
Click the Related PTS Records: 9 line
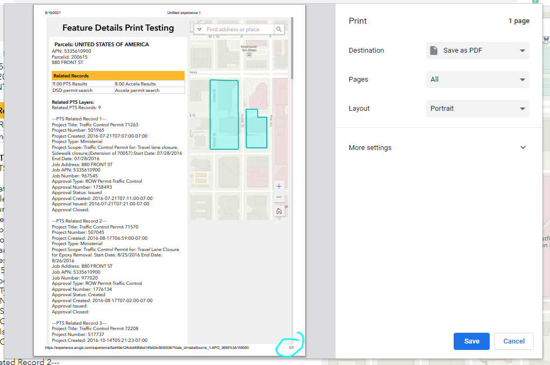[x=76, y=108]
